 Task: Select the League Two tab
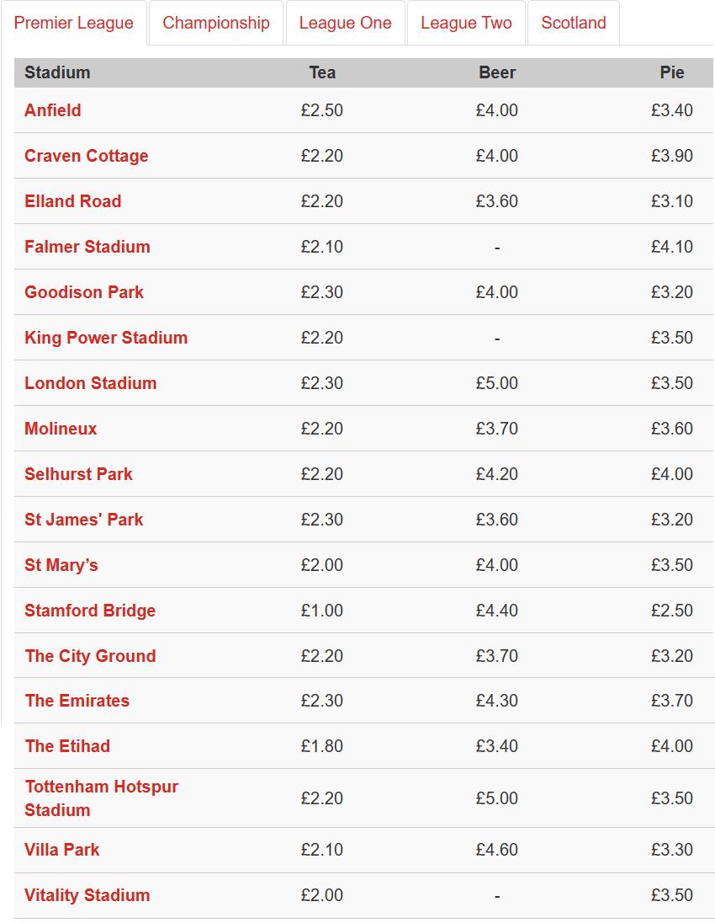tap(466, 23)
